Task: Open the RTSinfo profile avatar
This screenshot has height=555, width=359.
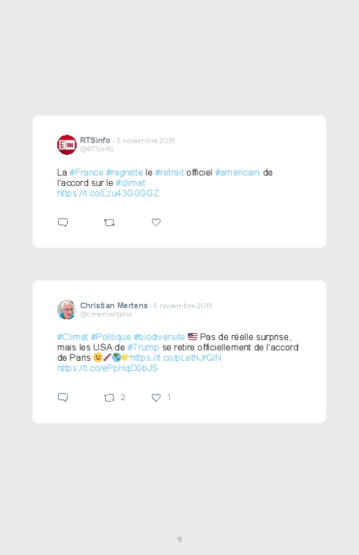Action: click(x=67, y=144)
